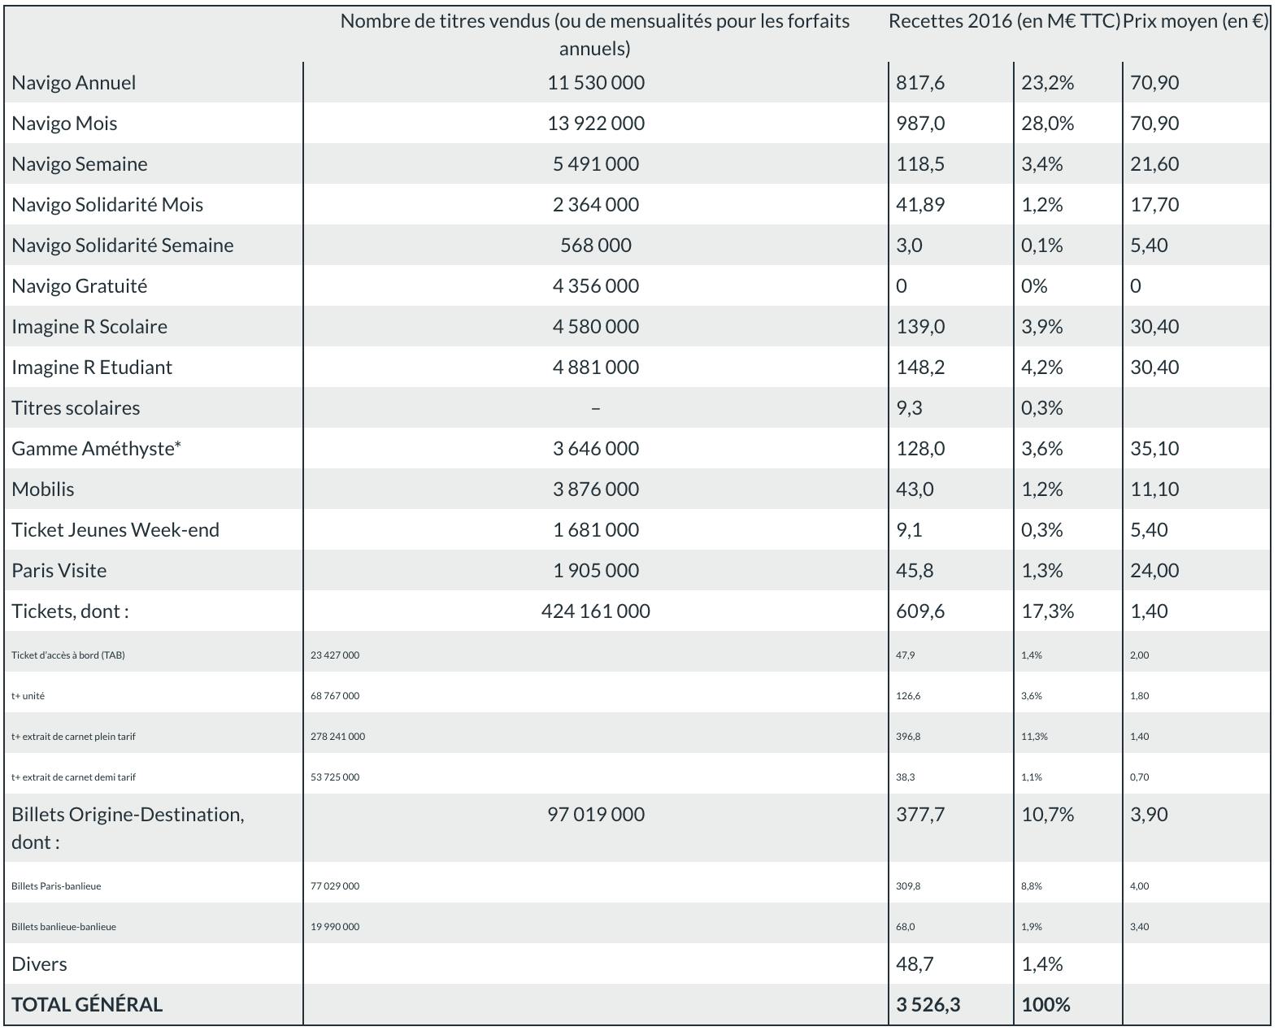Click the Recettes 2016 column header
This screenshot has height=1031, width=1278.
(x=1004, y=21)
